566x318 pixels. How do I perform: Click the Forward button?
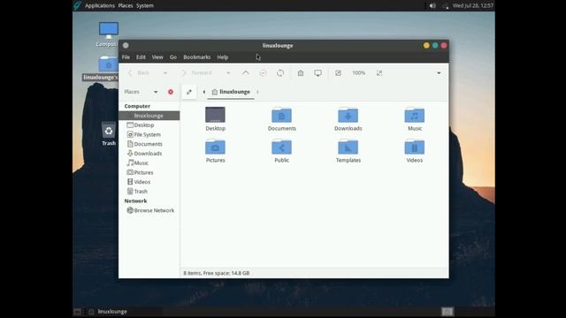click(197, 72)
